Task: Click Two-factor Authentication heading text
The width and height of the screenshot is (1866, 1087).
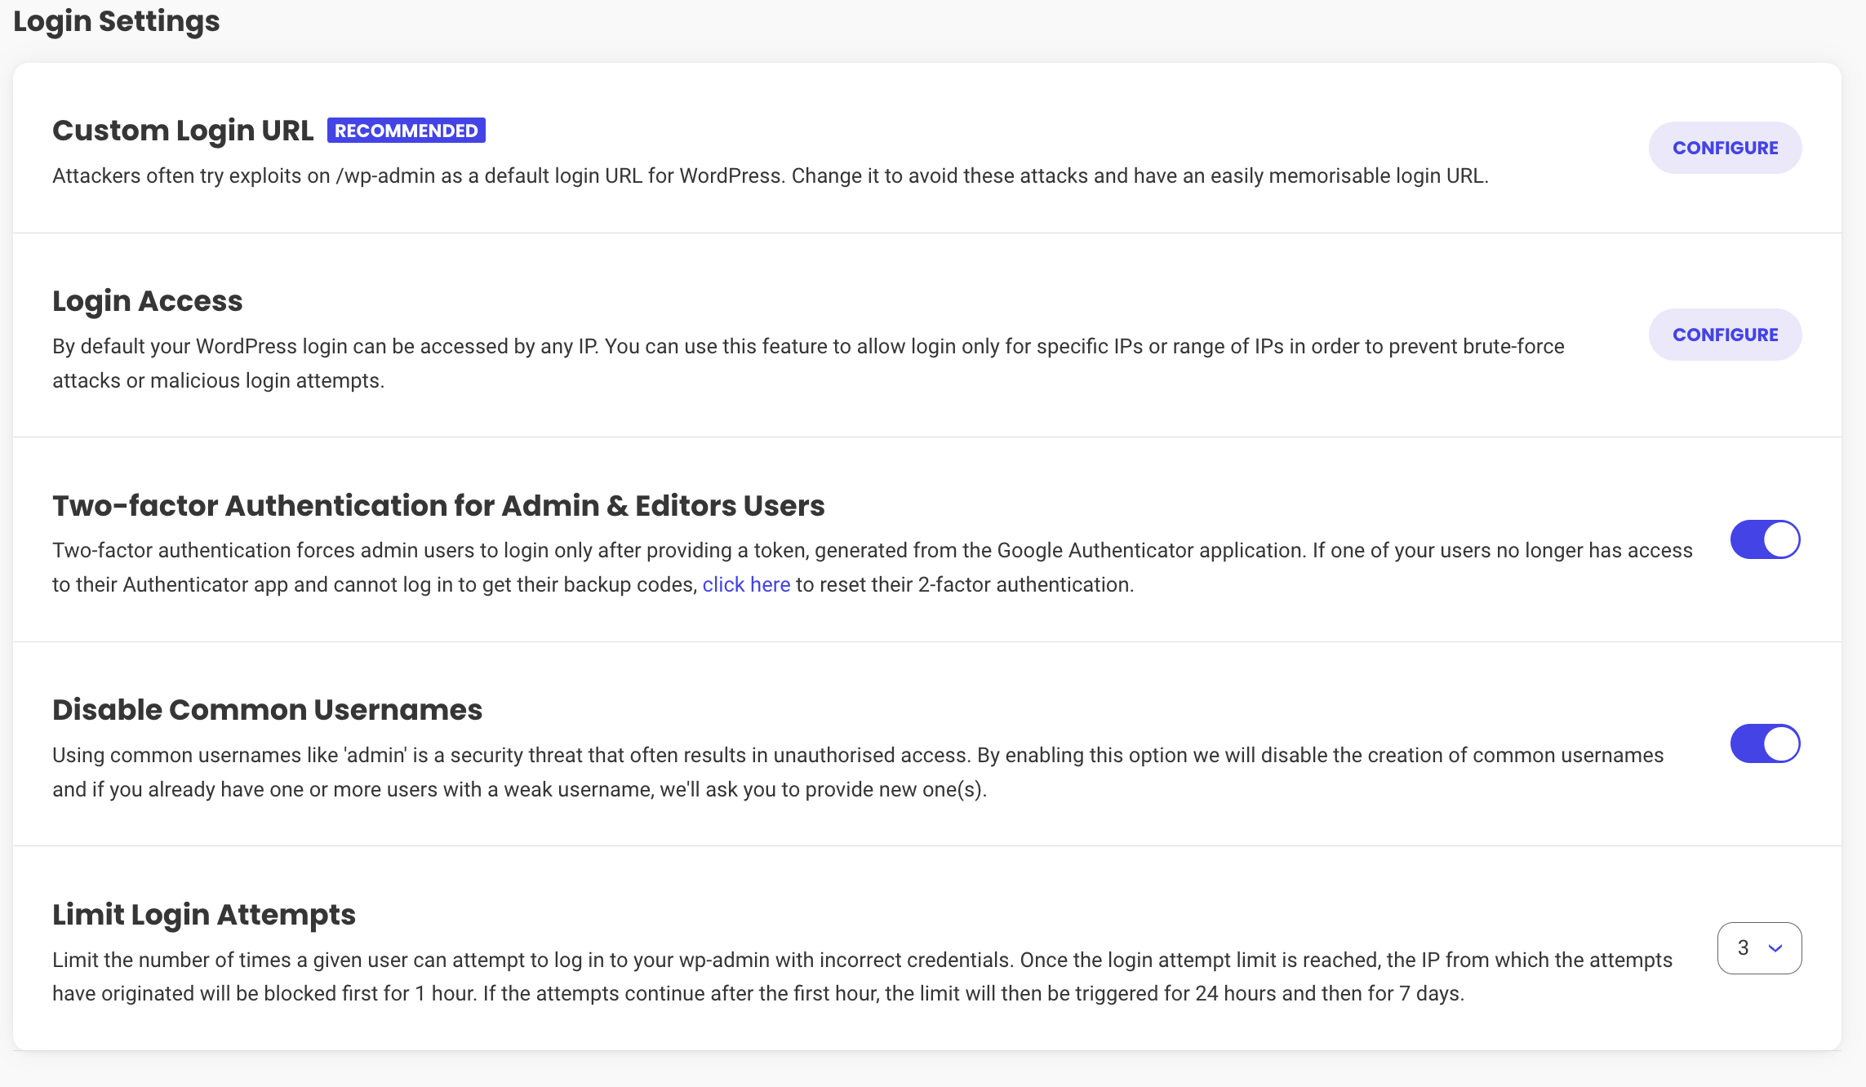Action: point(438,506)
